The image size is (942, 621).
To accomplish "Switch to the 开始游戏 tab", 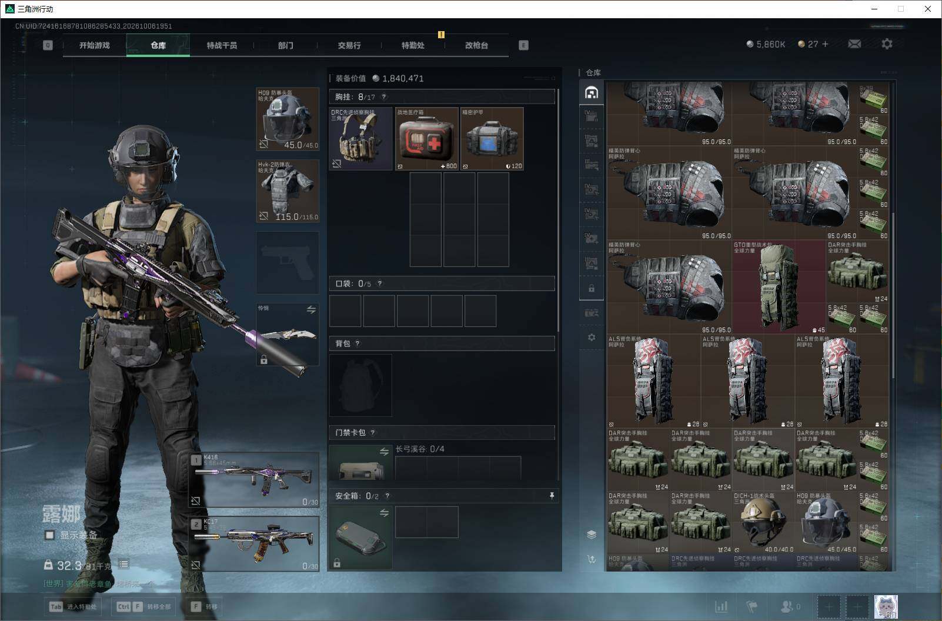I will [95, 45].
